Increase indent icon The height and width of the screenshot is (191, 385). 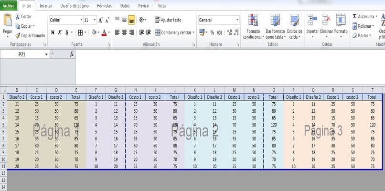[149, 32]
